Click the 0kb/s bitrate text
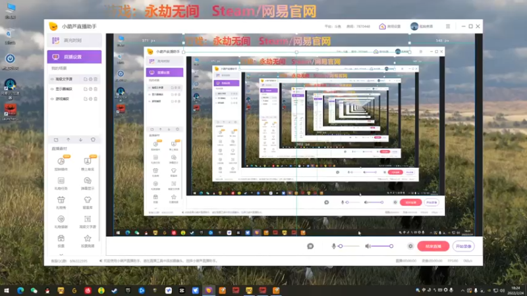Viewport: 527px width, 296px height. pyautogui.click(x=468, y=260)
